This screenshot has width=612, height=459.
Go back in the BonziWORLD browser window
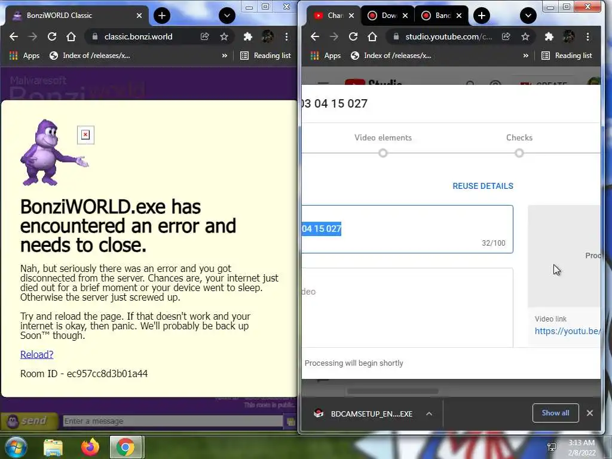coord(14,36)
